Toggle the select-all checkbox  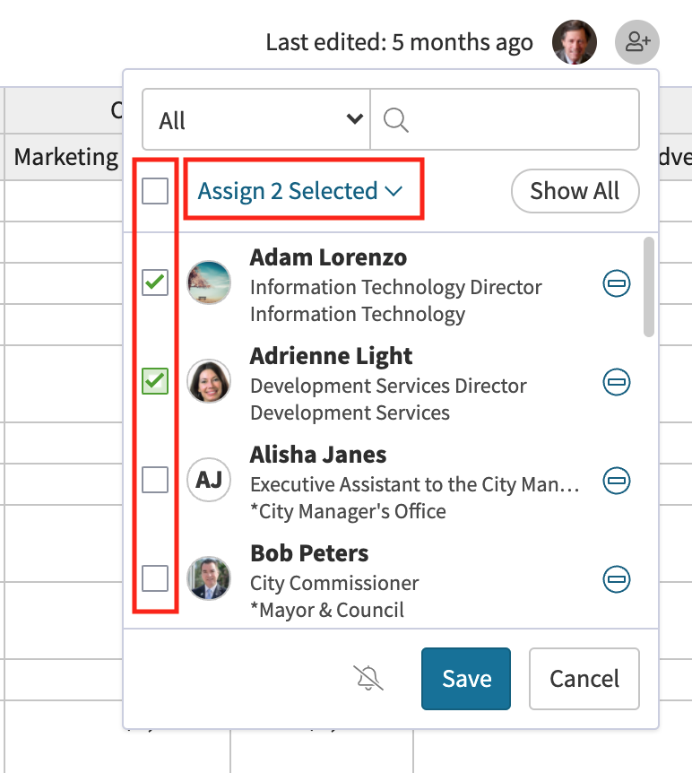[154, 191]
